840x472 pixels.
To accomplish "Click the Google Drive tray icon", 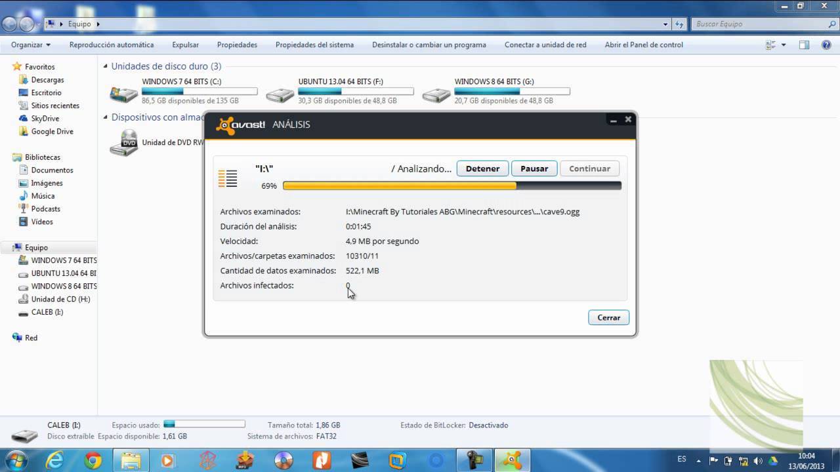I will pyautogui.click(x=772, y=460).
